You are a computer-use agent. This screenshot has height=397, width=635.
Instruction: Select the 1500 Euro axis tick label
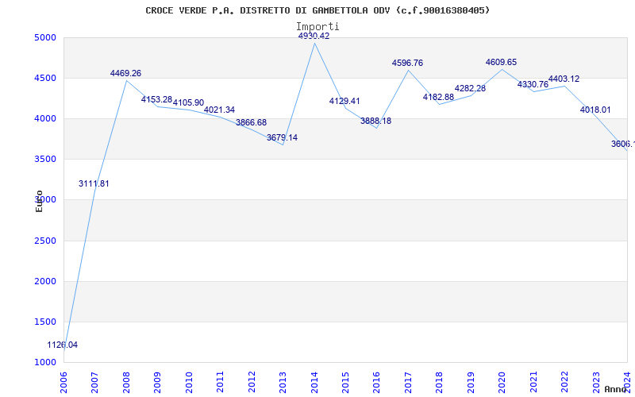(x=45, y=322)
